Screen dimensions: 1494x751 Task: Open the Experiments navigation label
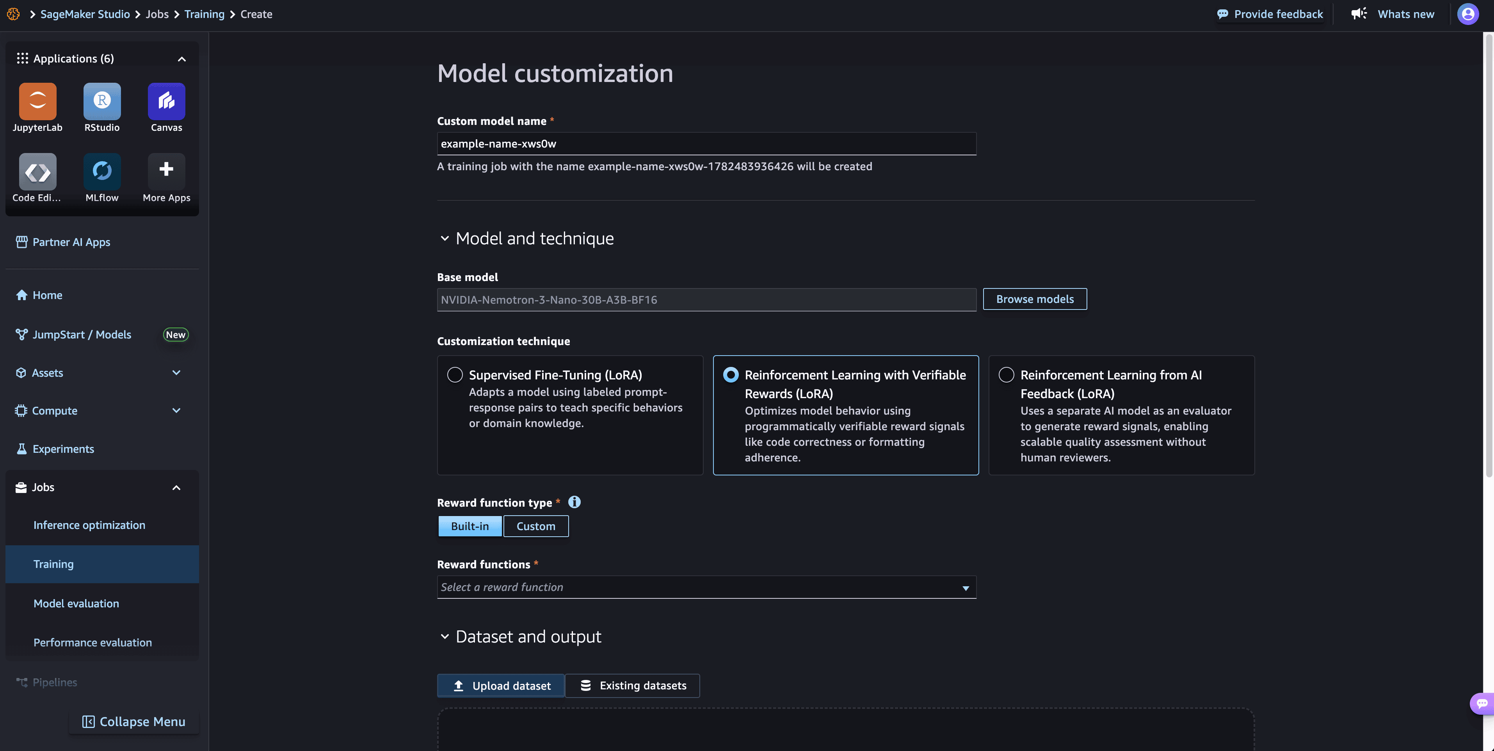click(x=63, y=449)
